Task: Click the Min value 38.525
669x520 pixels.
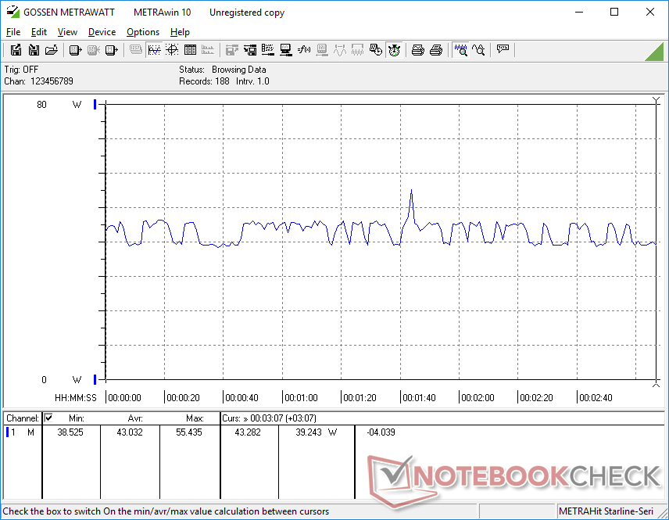Action: coord(70,432)
